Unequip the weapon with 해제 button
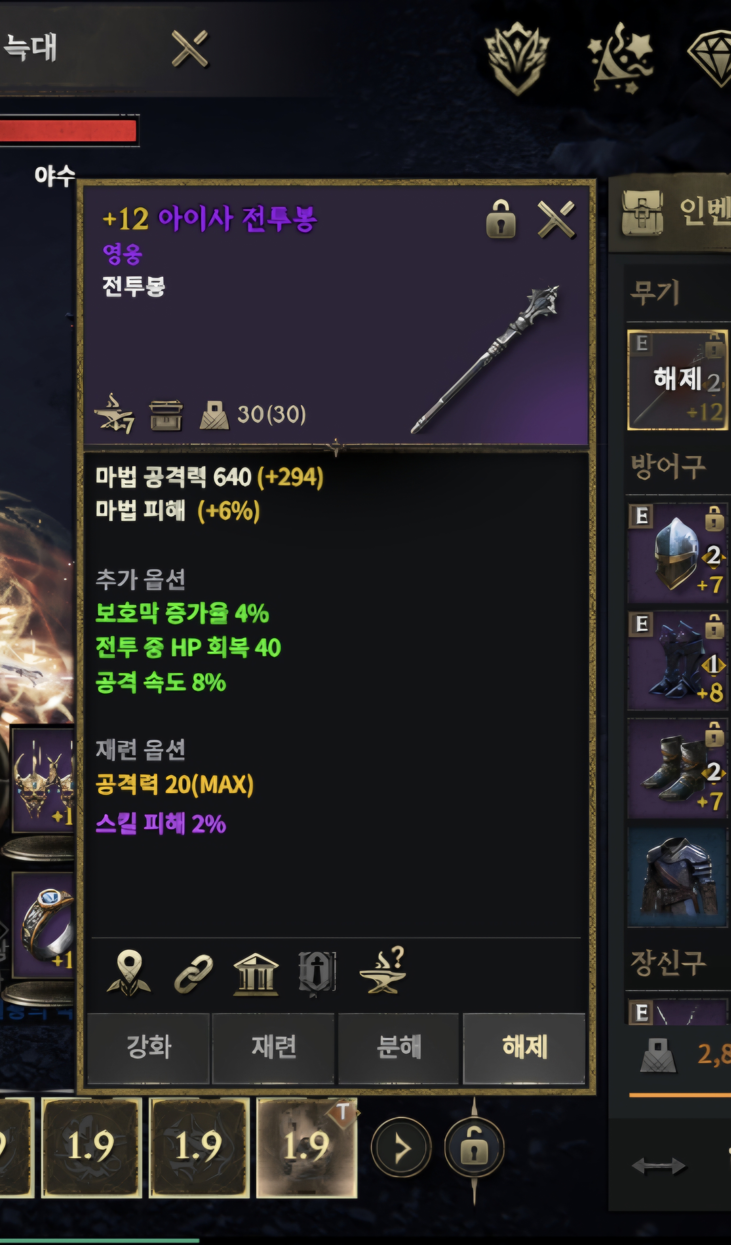The image size is (731, 1245). [x=524, y=1047]
